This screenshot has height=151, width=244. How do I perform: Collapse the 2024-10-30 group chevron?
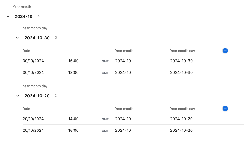[x=18, y=38]
